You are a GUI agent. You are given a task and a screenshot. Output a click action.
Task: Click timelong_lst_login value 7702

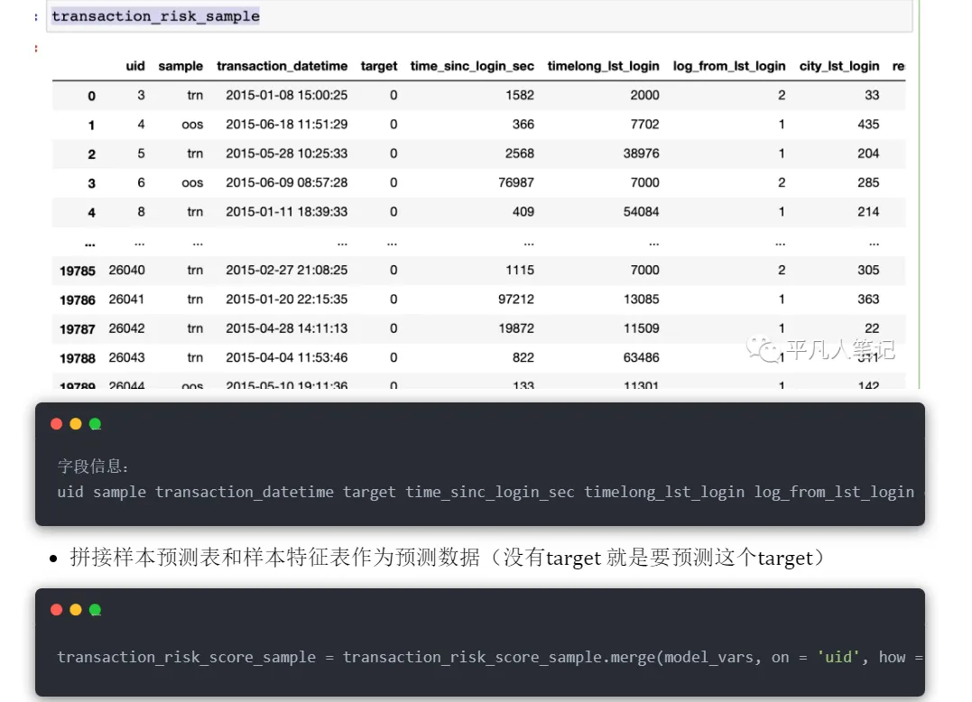(644, 125)
